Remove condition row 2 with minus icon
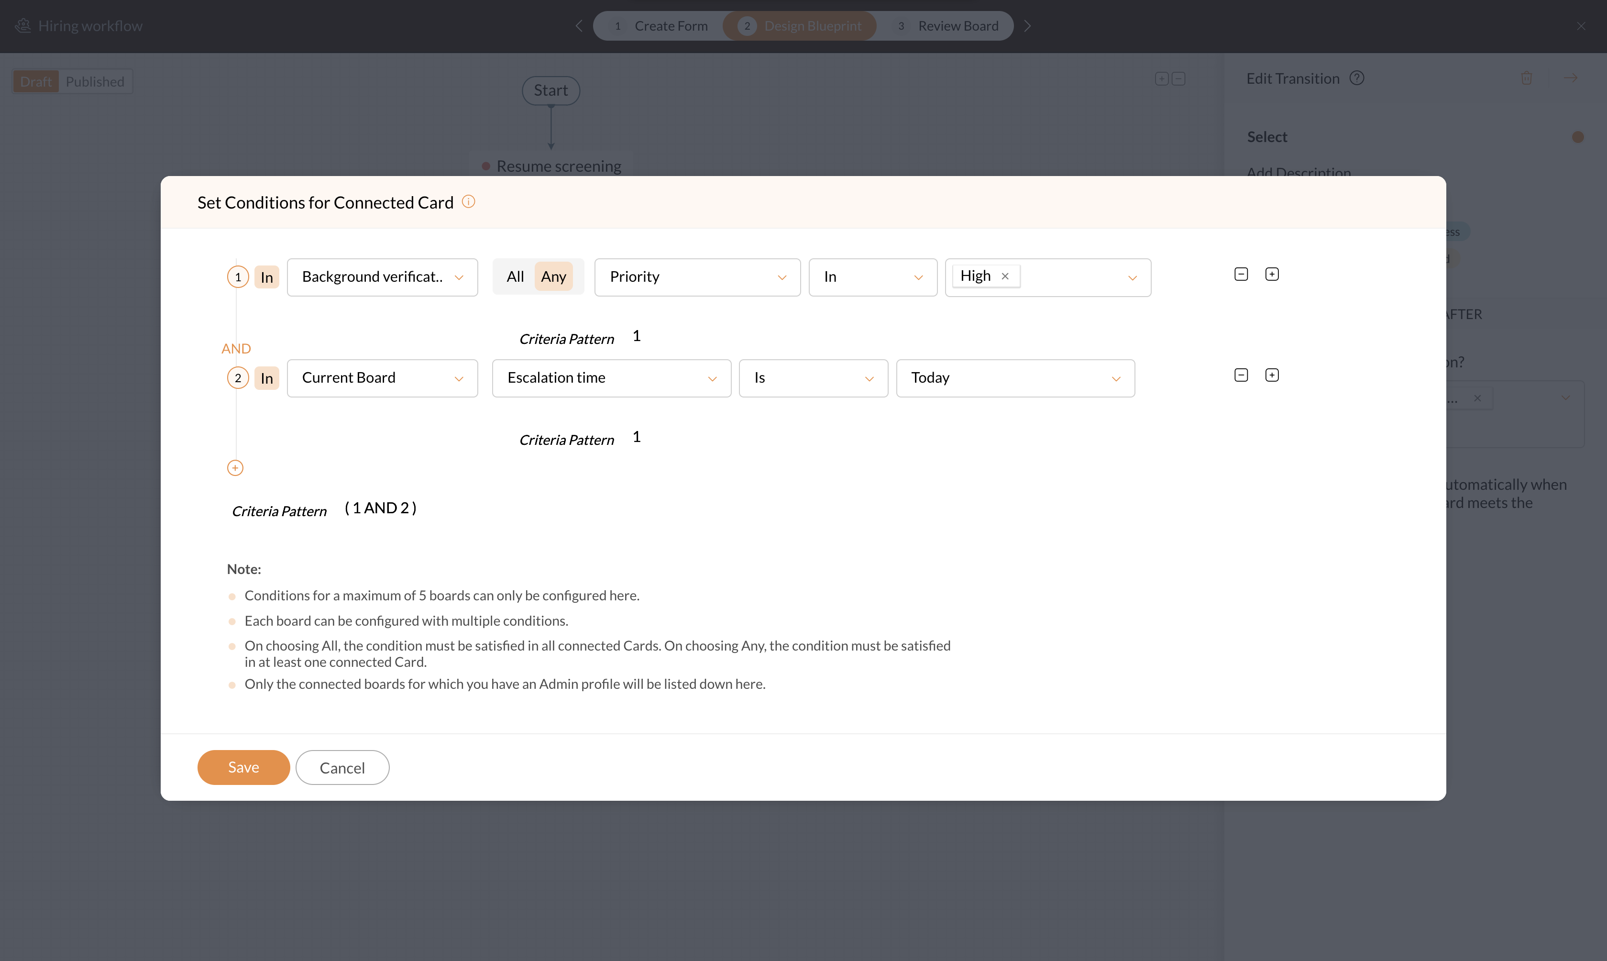This screenshot has width=1607, height=961. [1241, 376]
